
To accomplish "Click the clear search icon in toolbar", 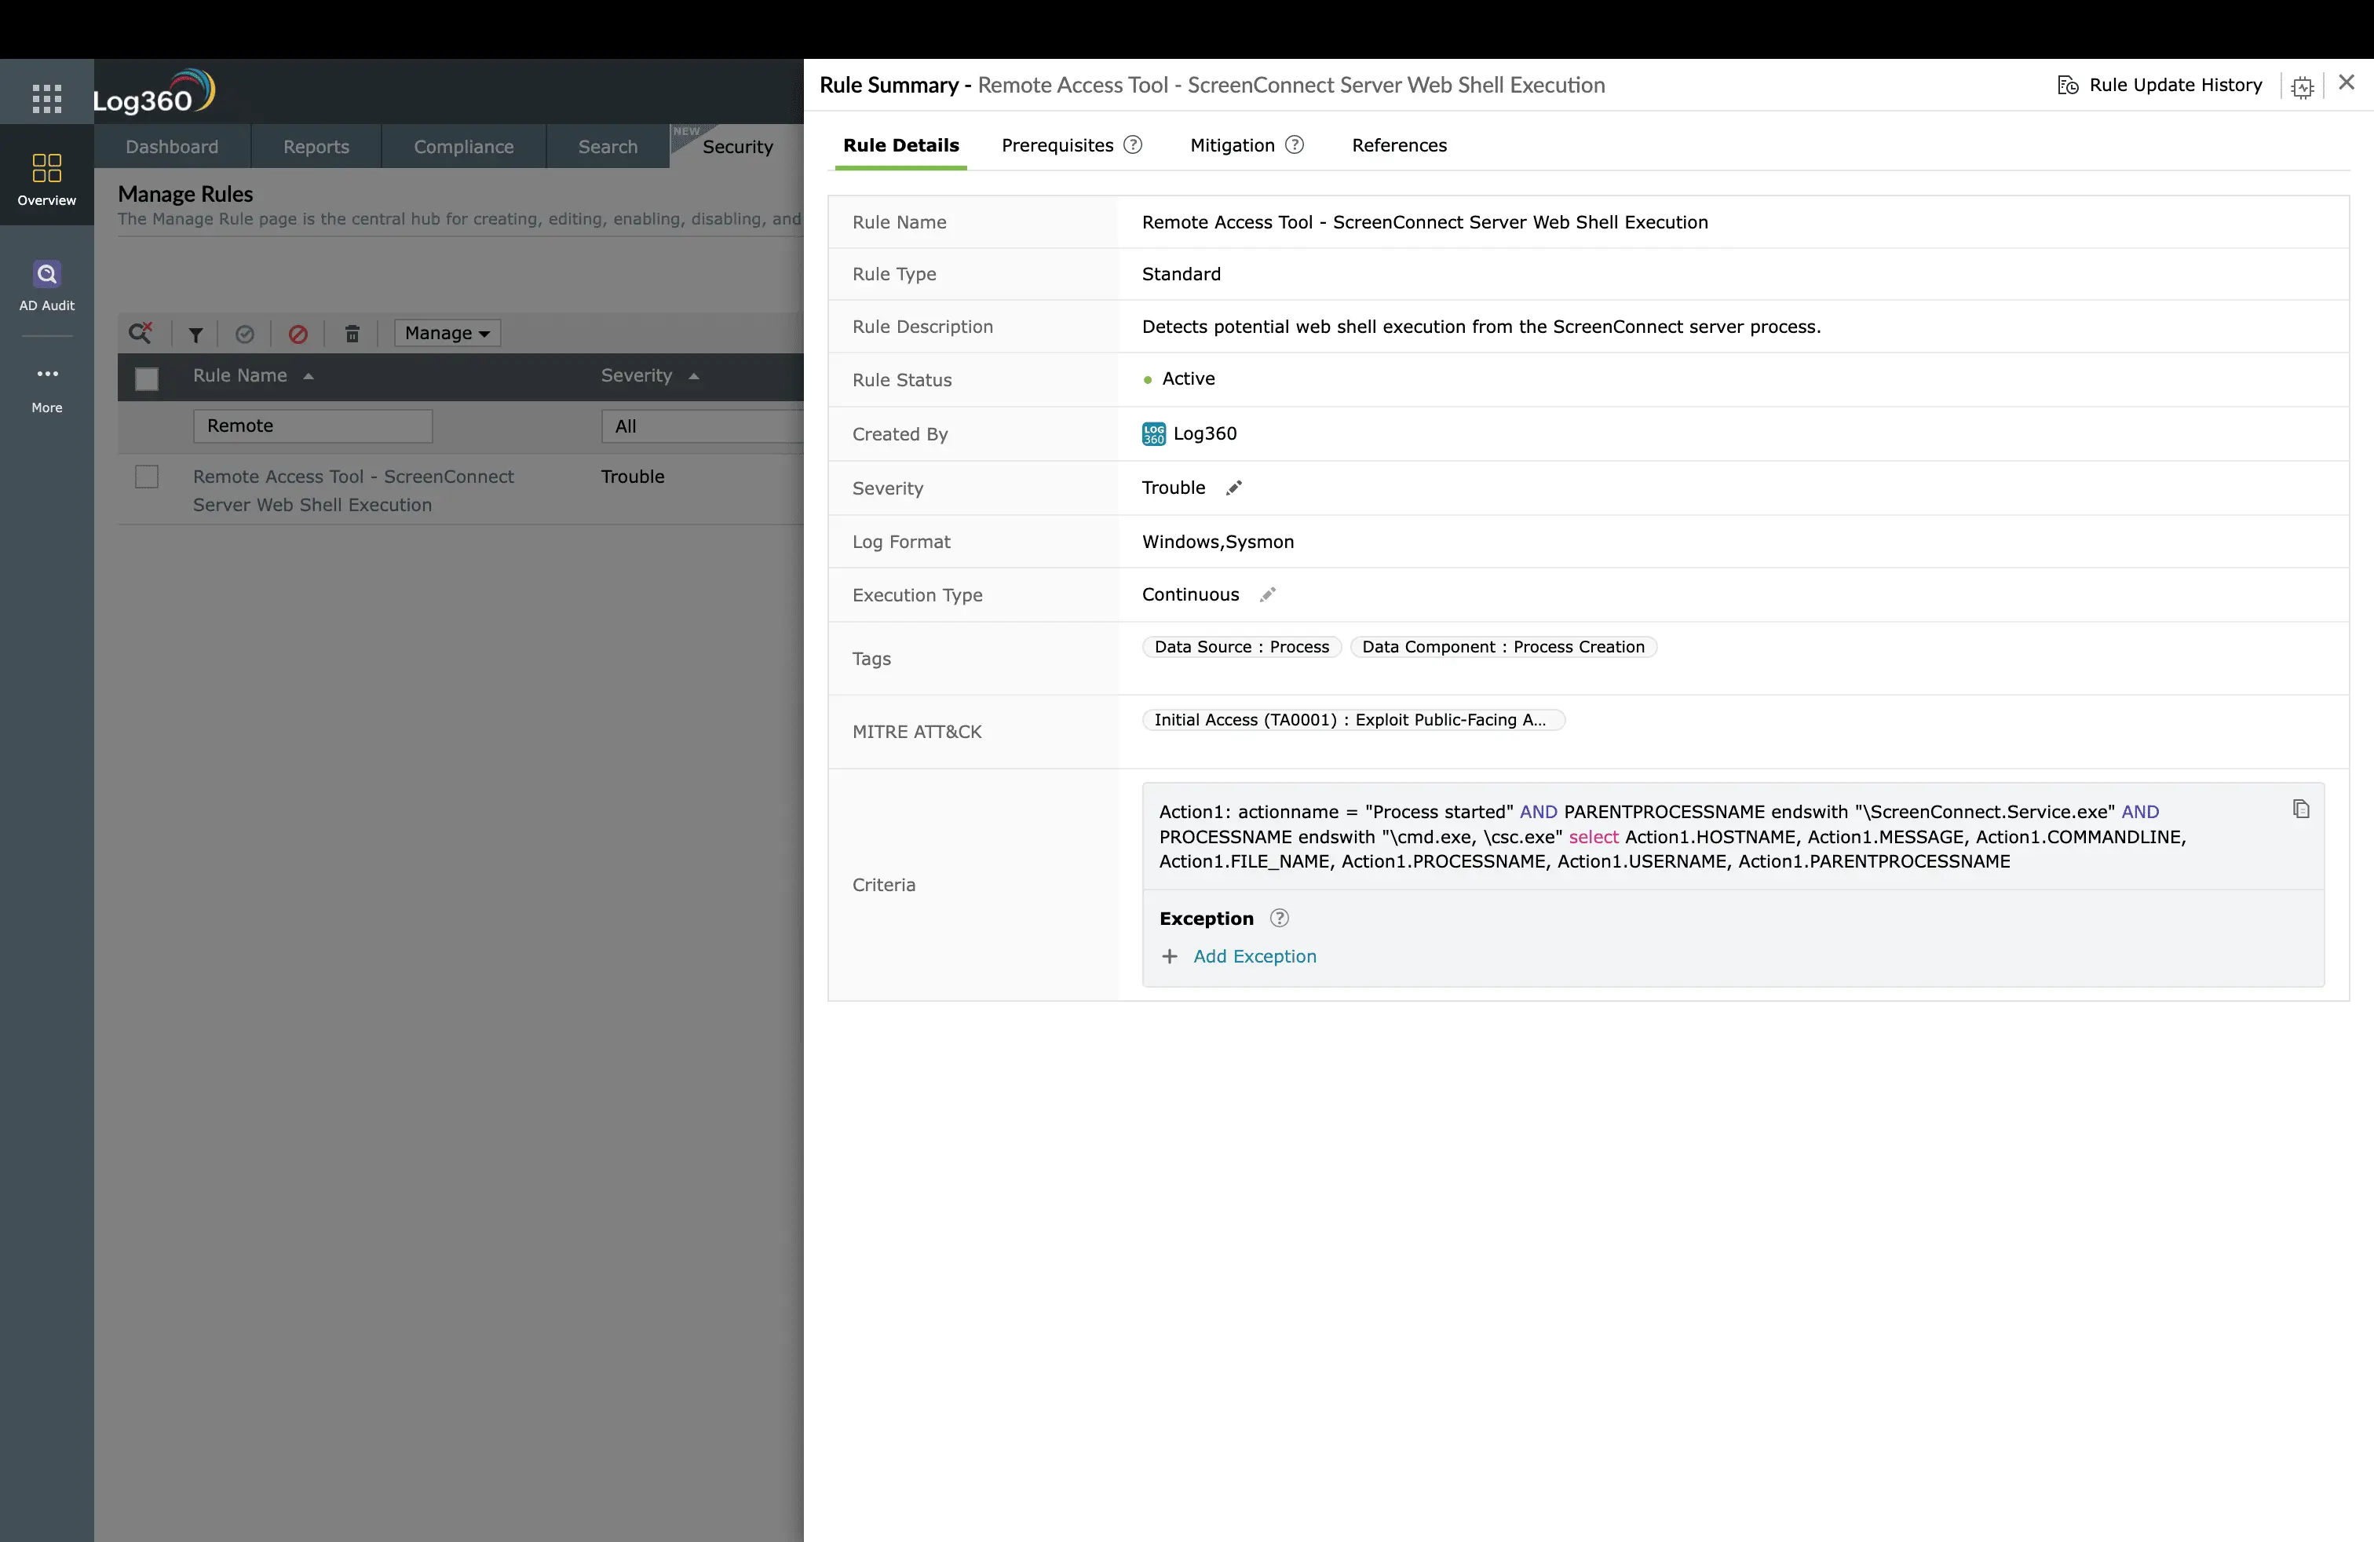I will point(141,332).
